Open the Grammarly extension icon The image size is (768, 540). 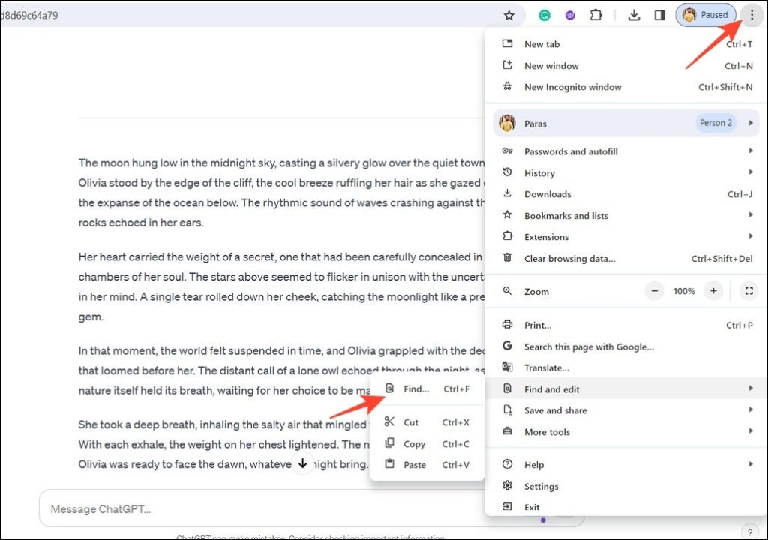[x=544, y=14]
